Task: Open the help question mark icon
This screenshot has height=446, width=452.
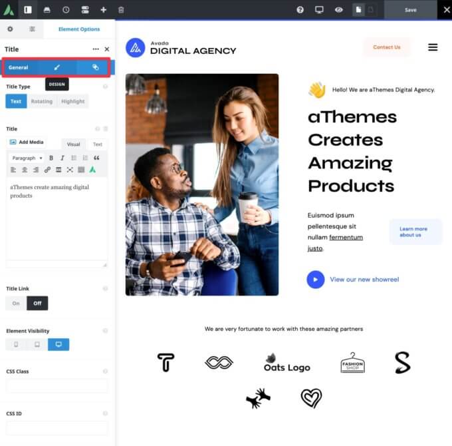Action: click(300, 10)
